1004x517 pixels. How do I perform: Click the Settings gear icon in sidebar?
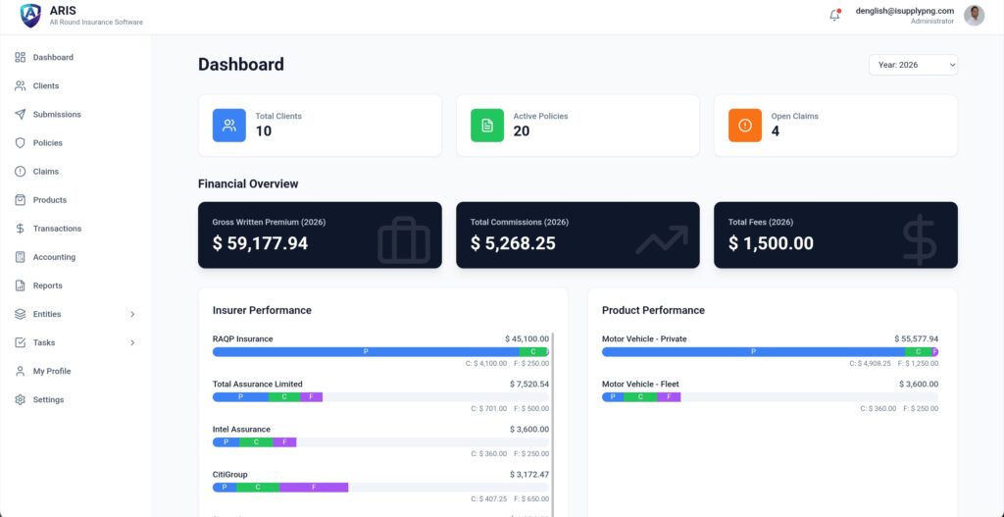pos(21,400)
